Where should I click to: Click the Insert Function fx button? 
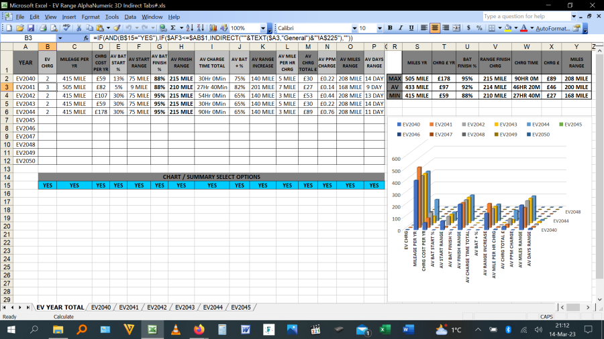[86, 38]
